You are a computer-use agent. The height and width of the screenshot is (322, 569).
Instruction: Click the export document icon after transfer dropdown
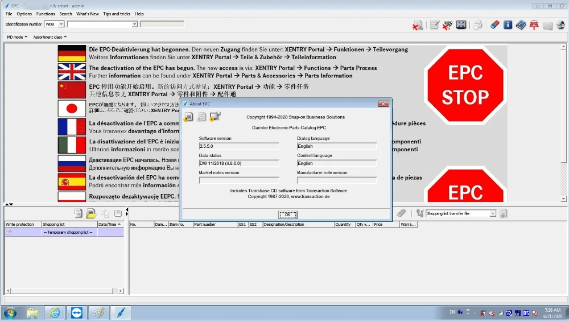click(503, 213)
